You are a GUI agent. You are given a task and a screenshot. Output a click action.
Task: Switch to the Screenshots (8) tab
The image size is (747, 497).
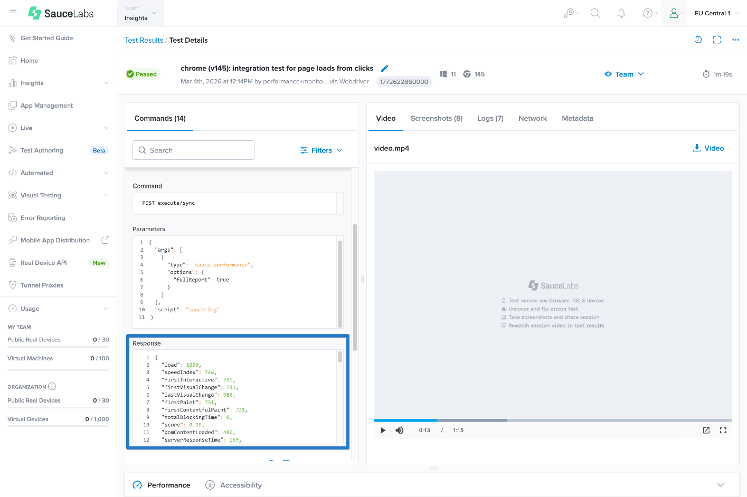437,118
